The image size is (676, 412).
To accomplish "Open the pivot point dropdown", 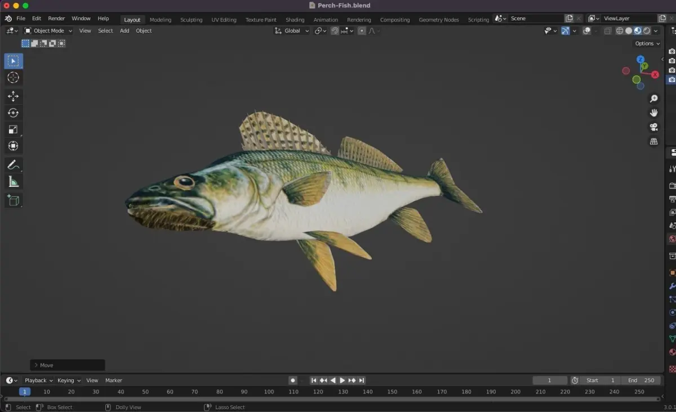I will tap(321, 31).
